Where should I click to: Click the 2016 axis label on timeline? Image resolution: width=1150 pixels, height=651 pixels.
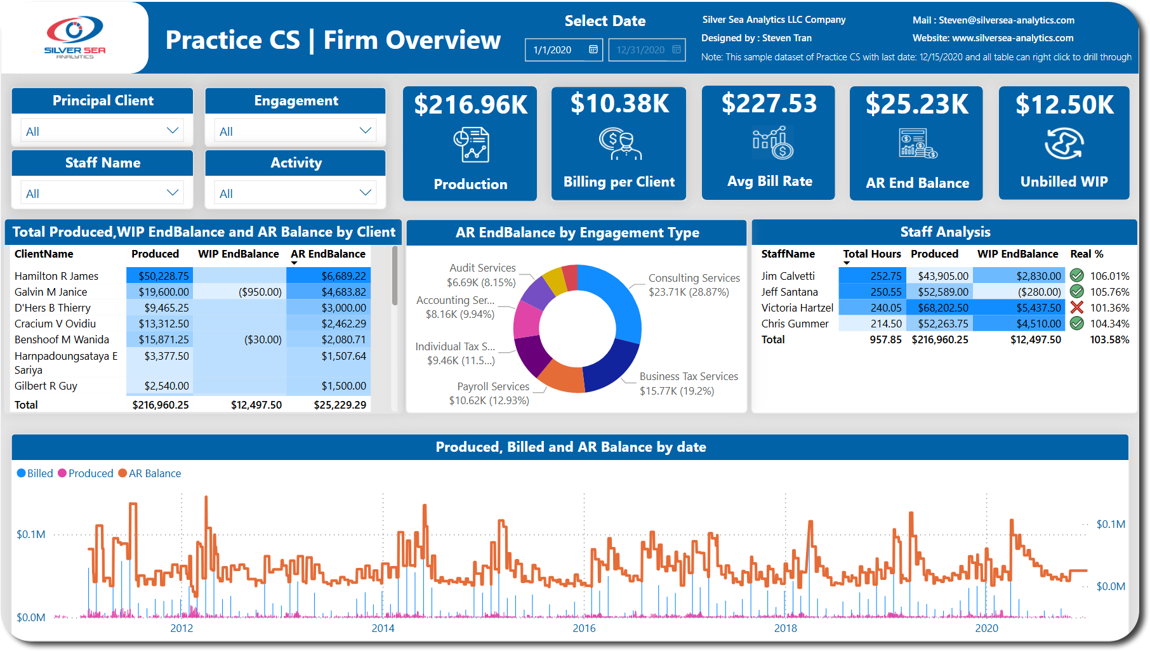(584, 628)
